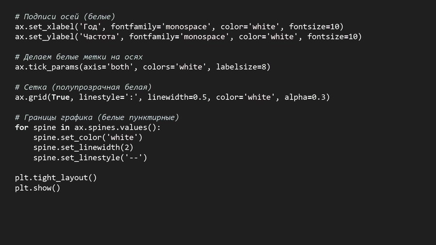Click the comment 'Сетка (полупрозрачная белая)'
The image size is (436, 245).
point(83,87)
